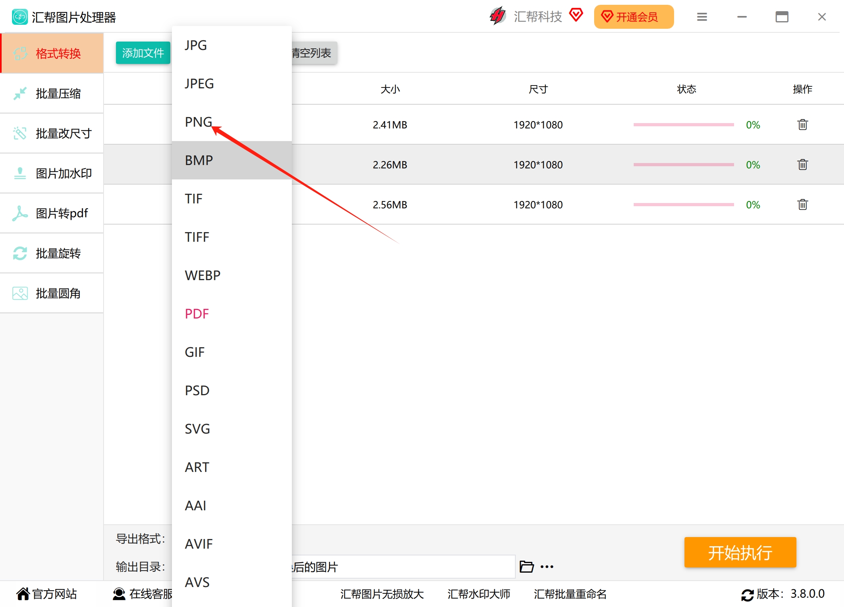Click the 添加文件 button

(143, 53)
